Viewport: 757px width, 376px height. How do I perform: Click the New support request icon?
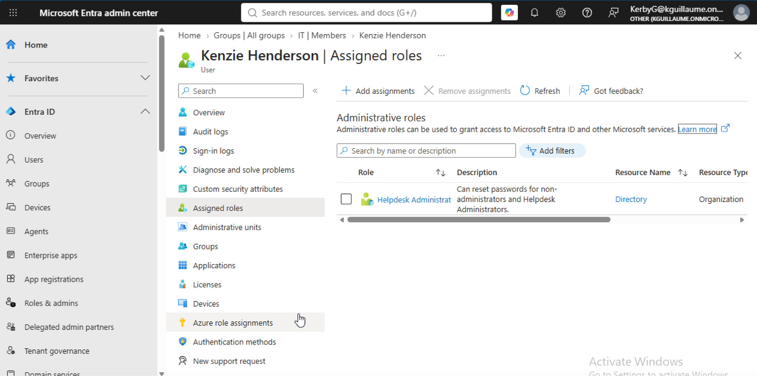[x=183, y=360]
